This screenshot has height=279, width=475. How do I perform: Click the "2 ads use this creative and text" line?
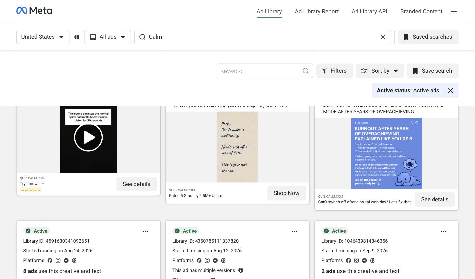pyautogui.click(x=360, y=271)
